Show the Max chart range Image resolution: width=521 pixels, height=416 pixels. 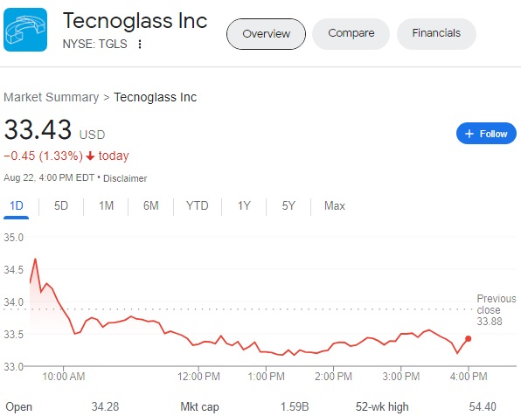(335, 206)
